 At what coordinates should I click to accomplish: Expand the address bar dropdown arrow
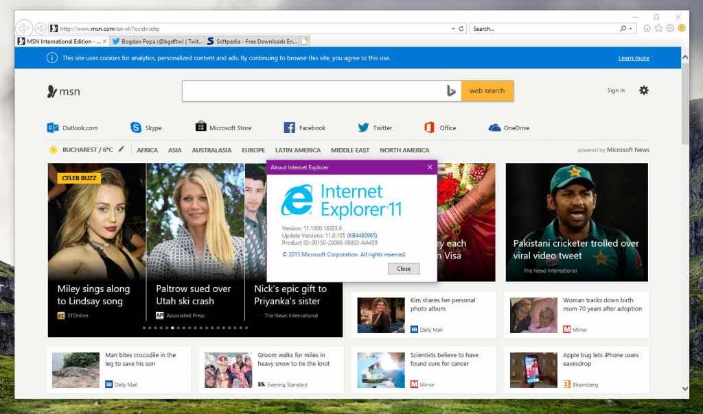click(x=453, y=29)
